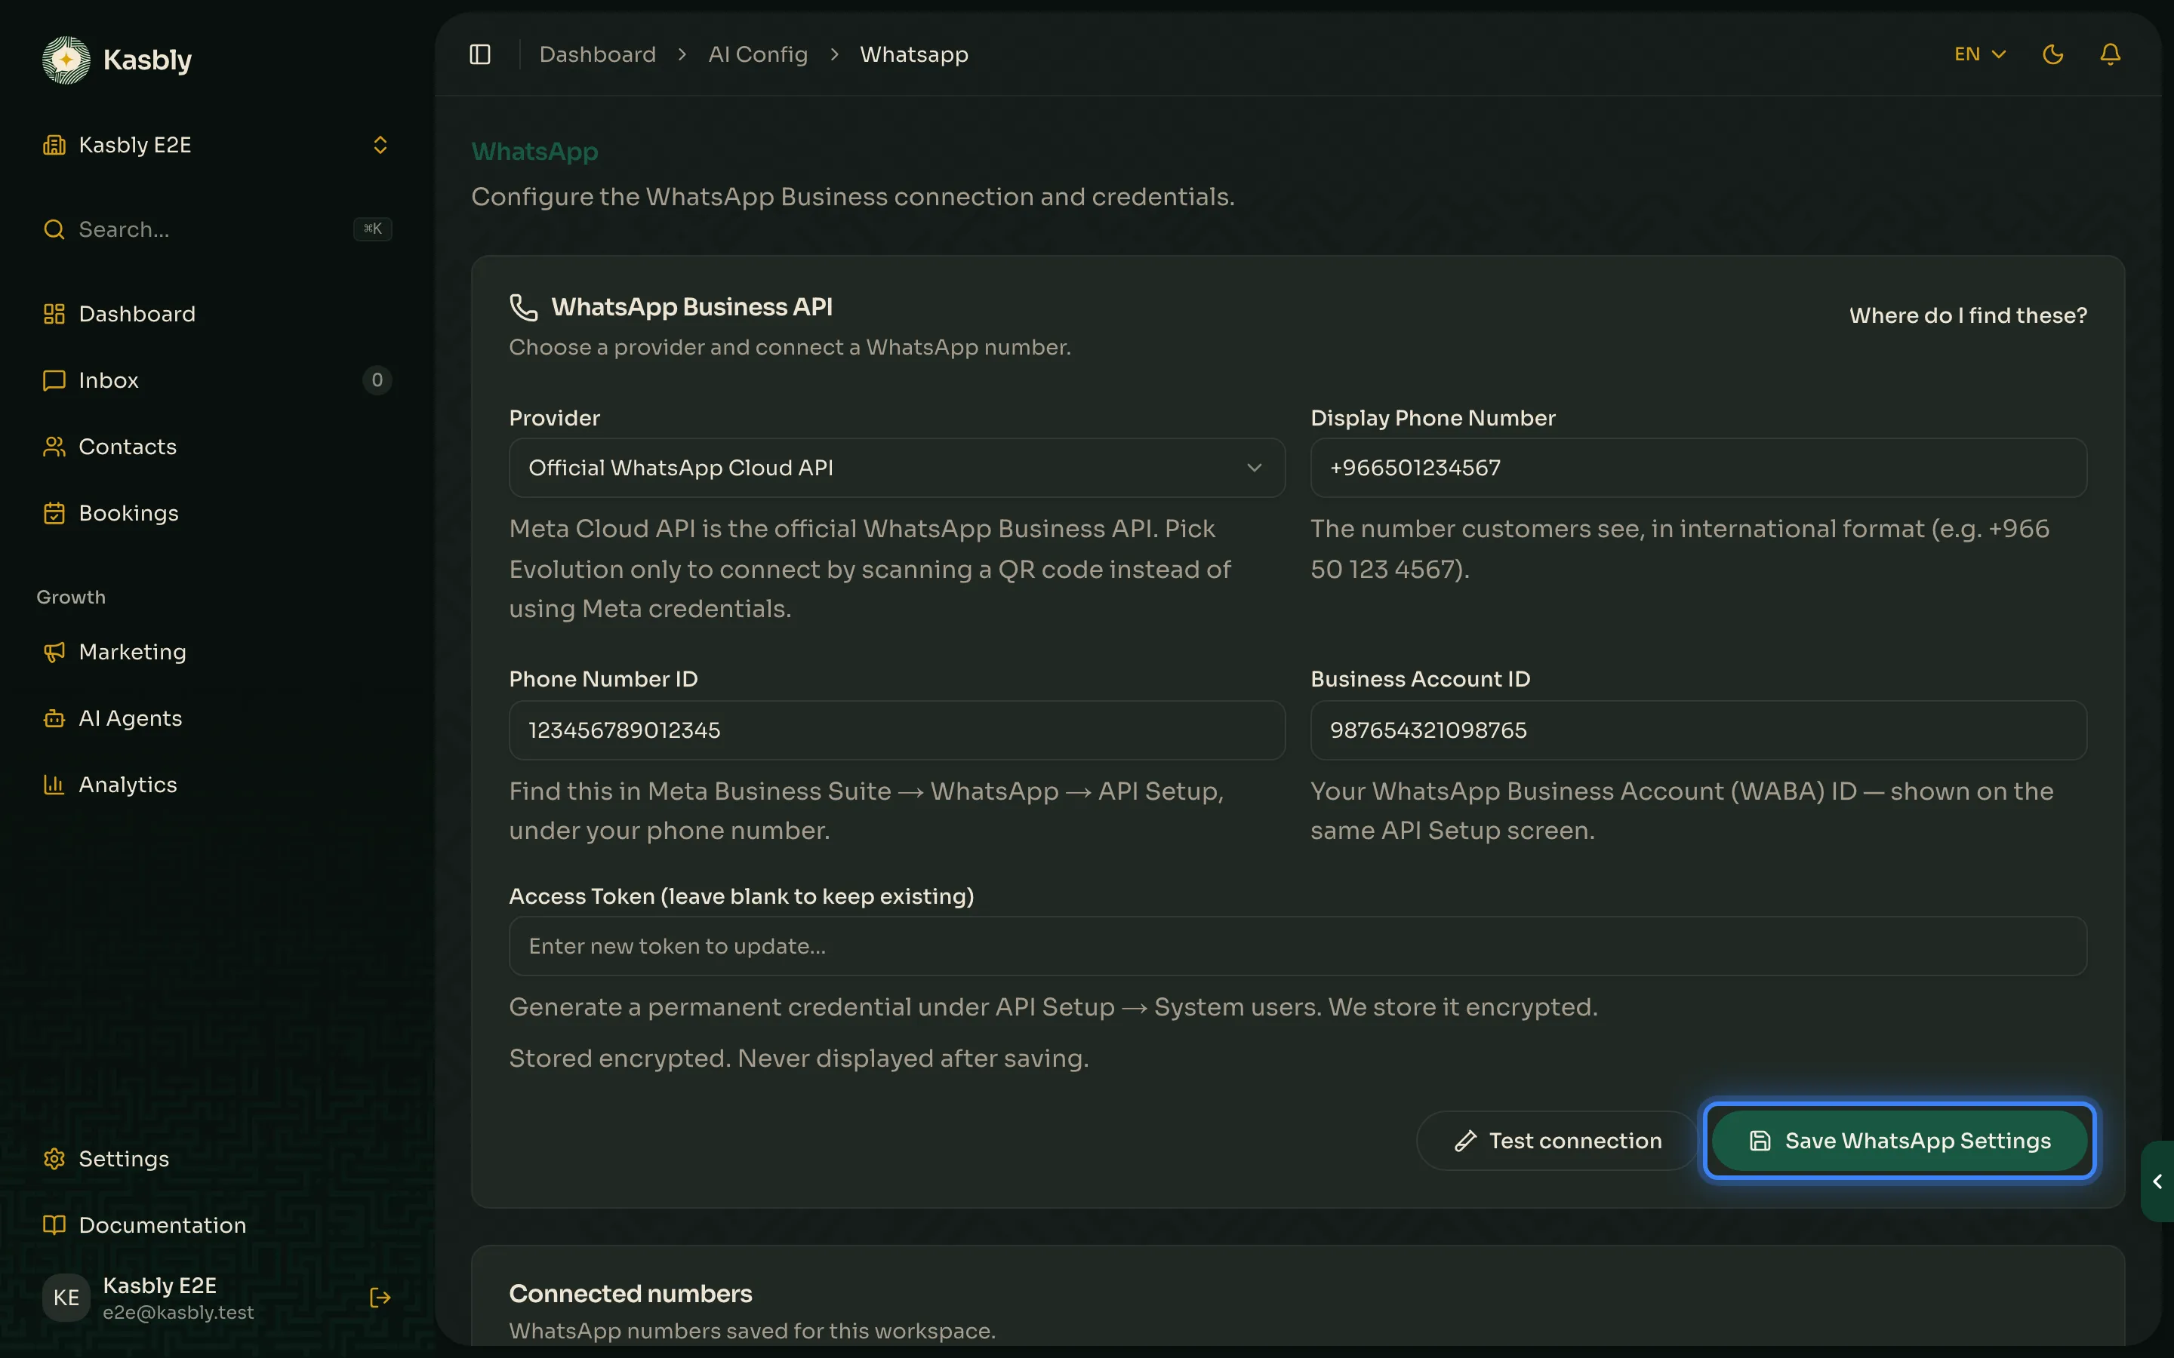Click the Dashboard breadcrumb

tap(597, 55)
